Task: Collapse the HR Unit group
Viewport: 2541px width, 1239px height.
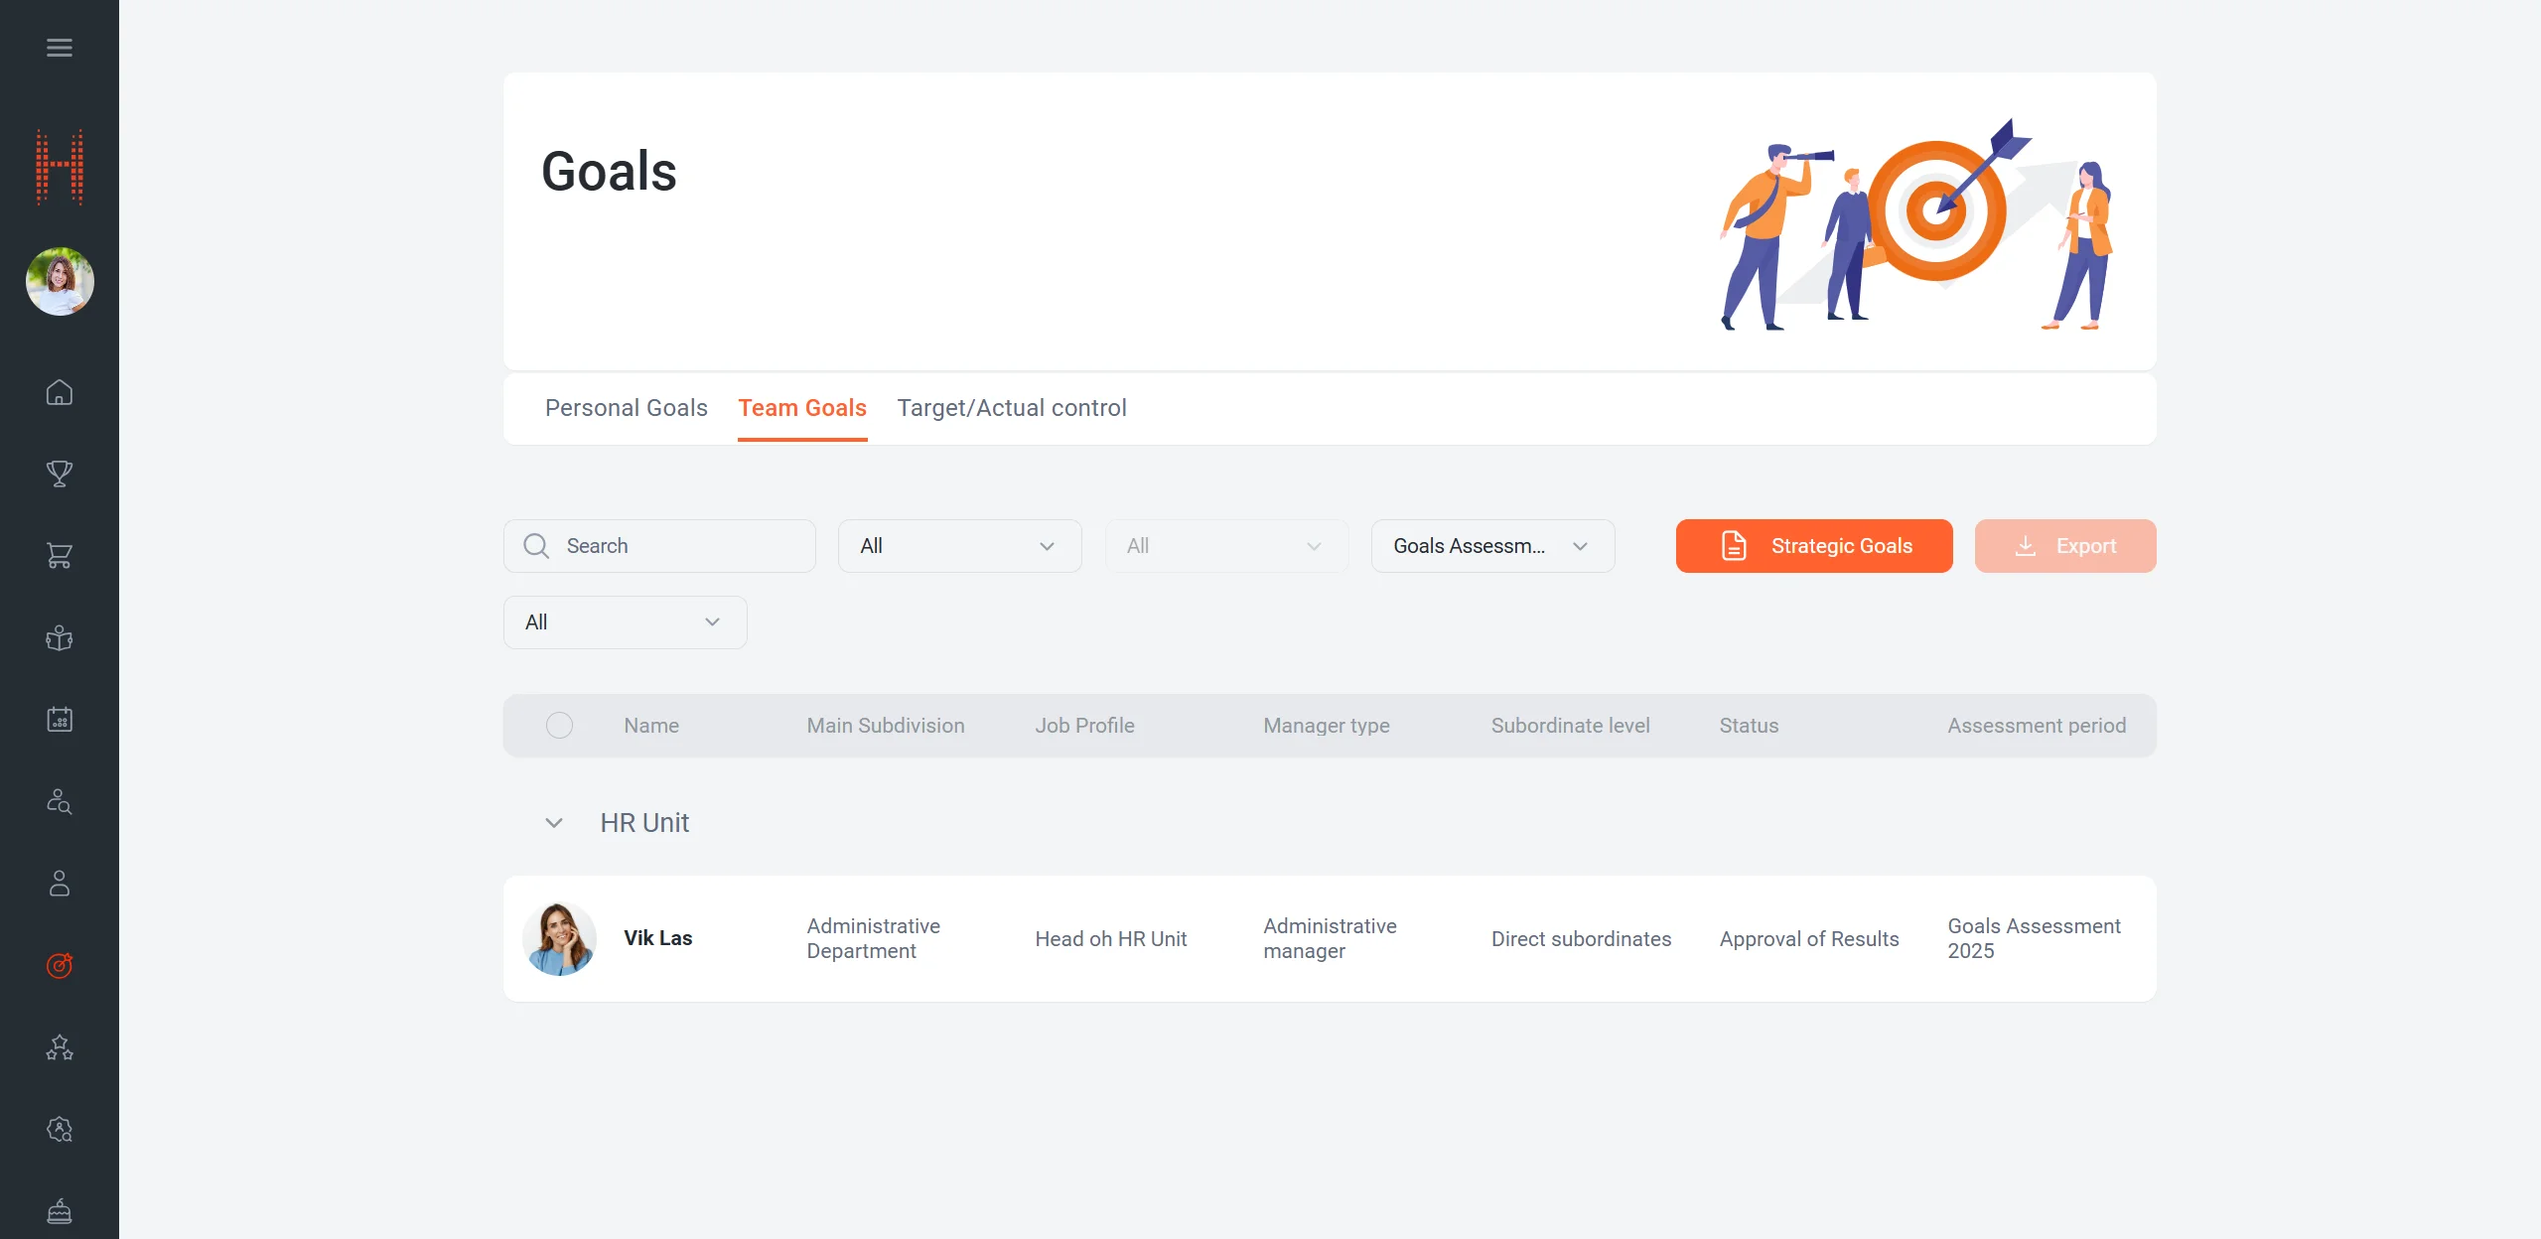Action: pyautogui.click(x=554, y=823)
